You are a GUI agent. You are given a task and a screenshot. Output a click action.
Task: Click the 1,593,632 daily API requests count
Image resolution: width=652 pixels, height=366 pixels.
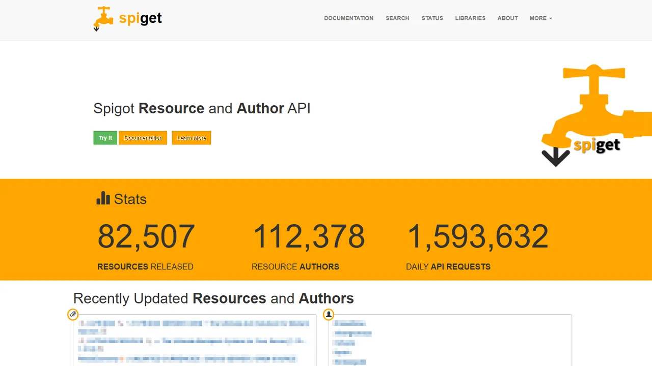(x=478, y=237)
